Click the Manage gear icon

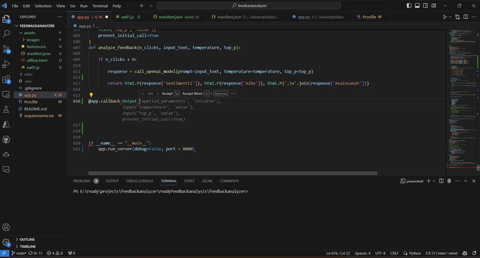(6, 242)
